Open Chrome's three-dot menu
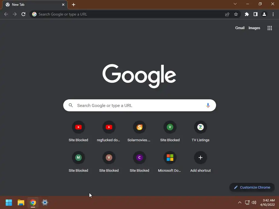This screenshot has height=209, width=279. click(273, 14)
